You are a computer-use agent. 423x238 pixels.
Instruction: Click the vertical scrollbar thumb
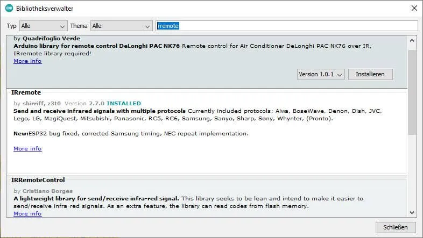coord(412,91)
